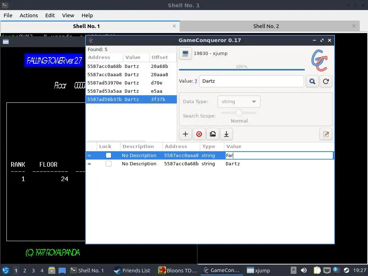The height and width of the screenshot is (276, 368).
Task: Select result row with address 5587acc0a68b
Action: 131,66
